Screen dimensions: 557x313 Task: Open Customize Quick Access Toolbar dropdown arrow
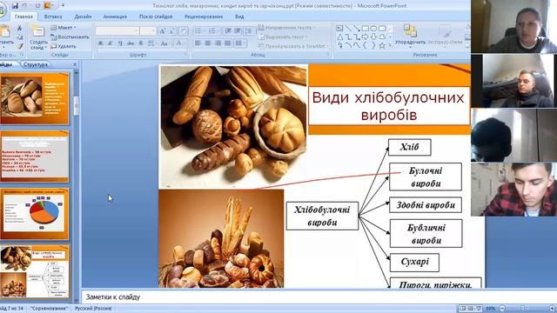[64, 6]
